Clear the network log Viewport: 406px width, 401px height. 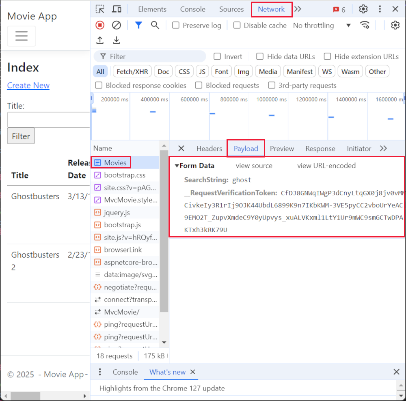point(116,25)
